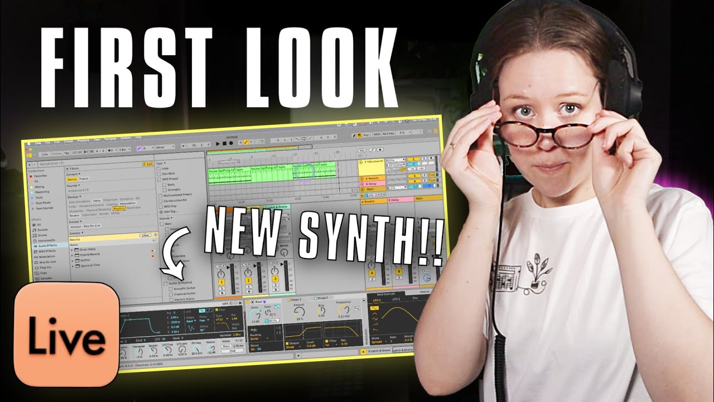Expand the Grain Delay result folder

click(72, 250)
